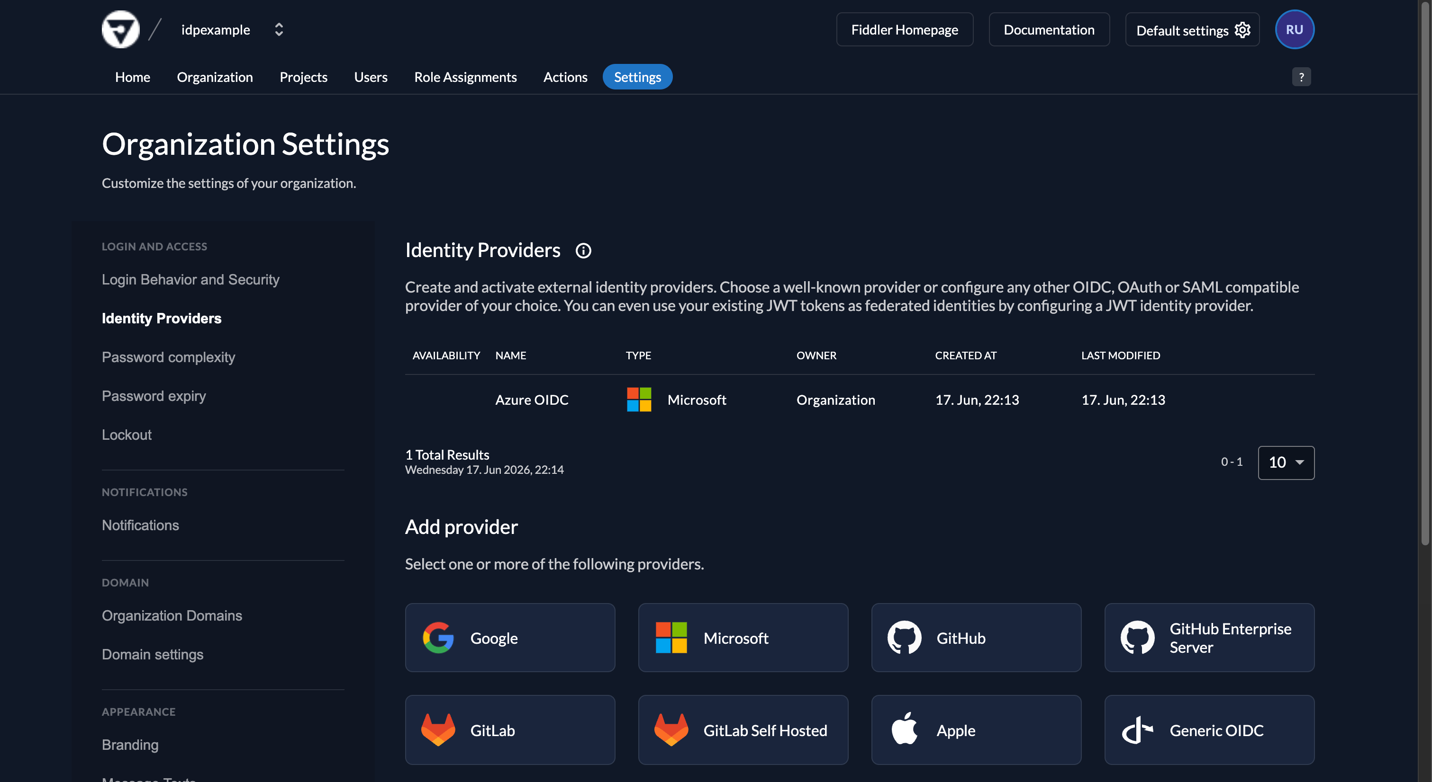Screen dimensions: 1432x782
Task: Open the Documentation button
Action: 1049,29
